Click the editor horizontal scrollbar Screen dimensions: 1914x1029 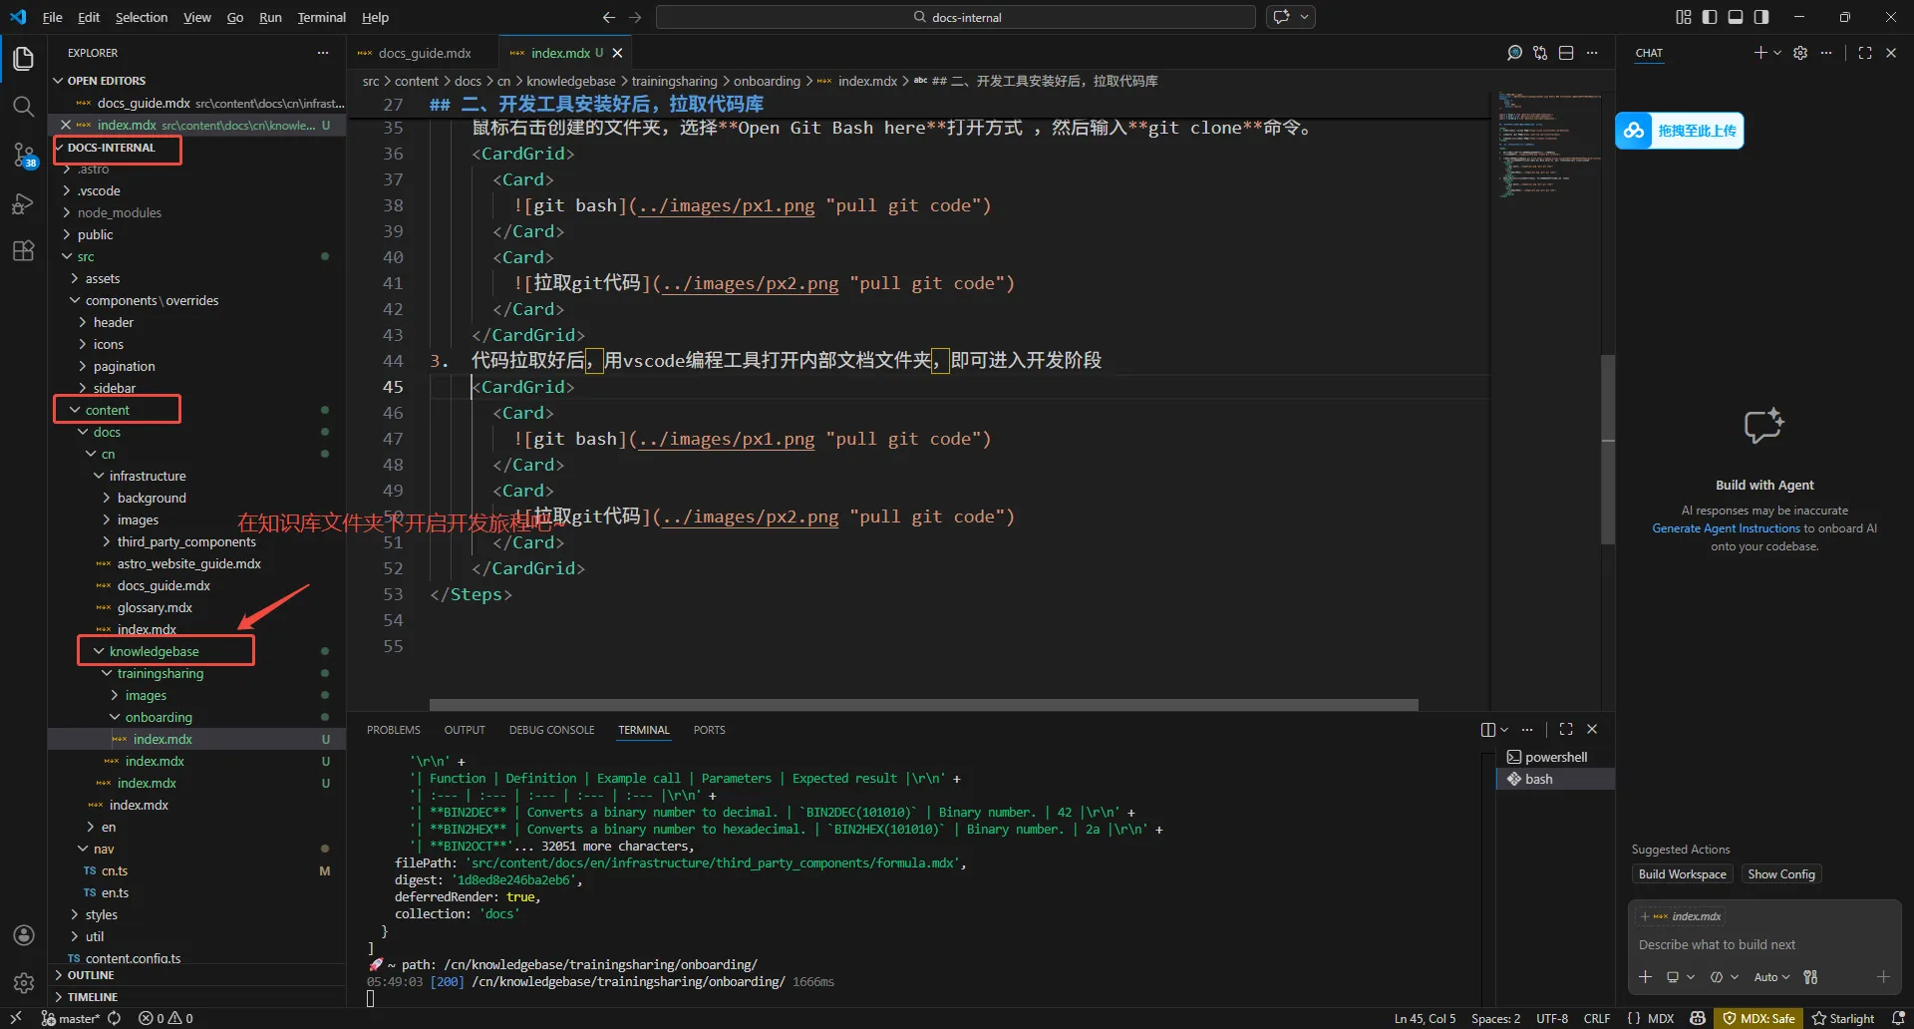923,705
